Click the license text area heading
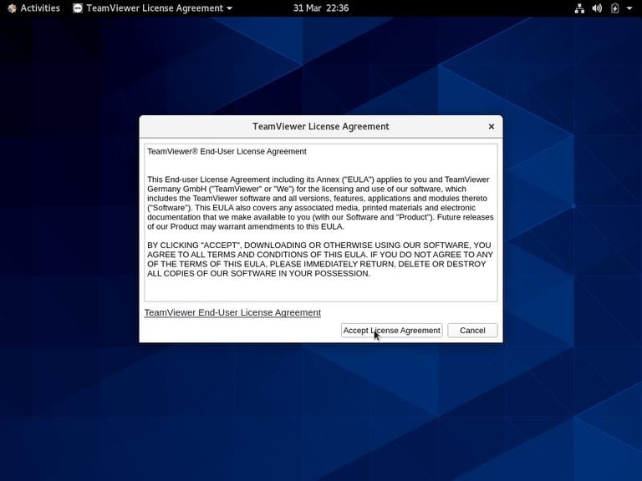The image size is (642, 481). [227, 151]
